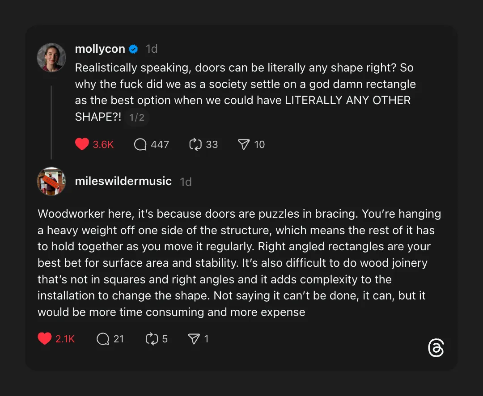
Task: Like mileswildermusic's reply
Action: click(45, 339)
